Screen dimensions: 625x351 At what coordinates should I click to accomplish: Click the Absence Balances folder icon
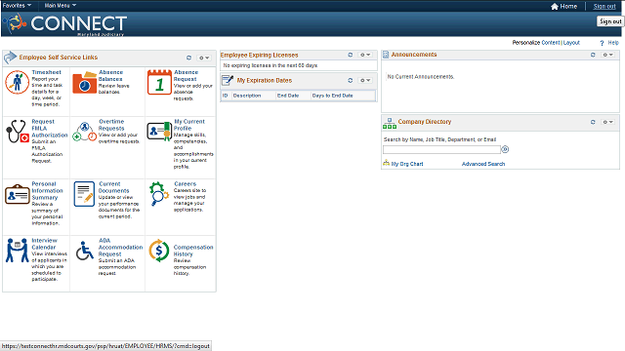tap(85, 82)
